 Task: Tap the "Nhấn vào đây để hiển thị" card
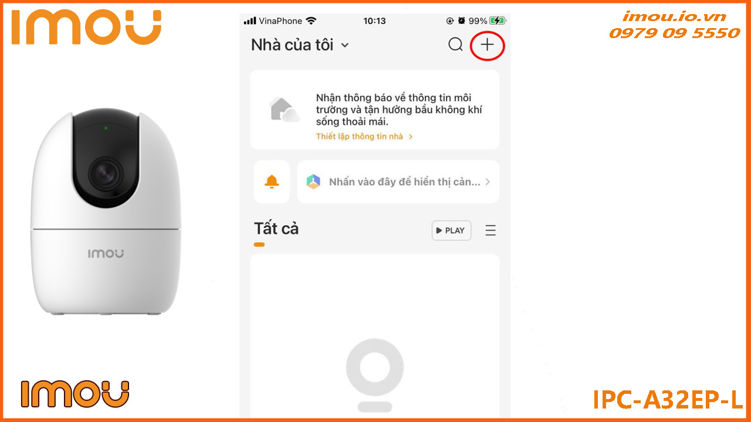(x=398, y=182)
